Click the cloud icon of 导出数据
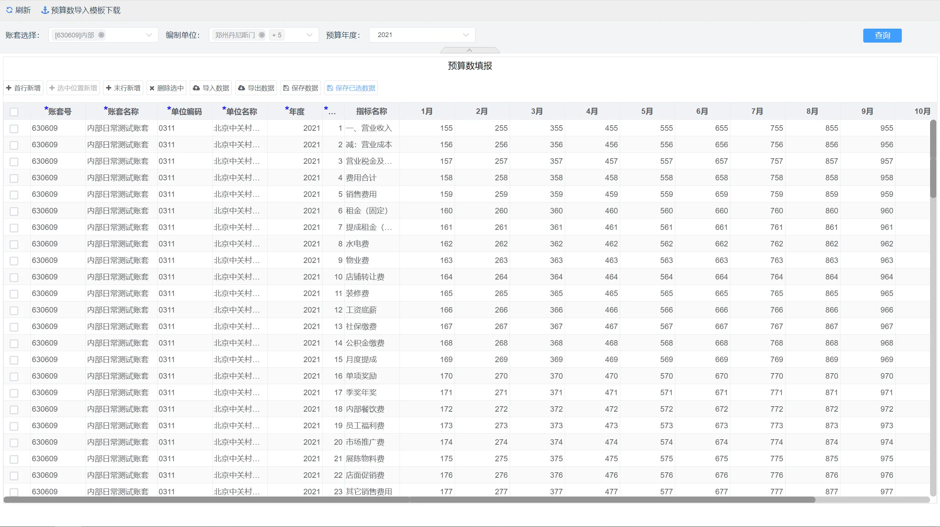 click(242, 88)
